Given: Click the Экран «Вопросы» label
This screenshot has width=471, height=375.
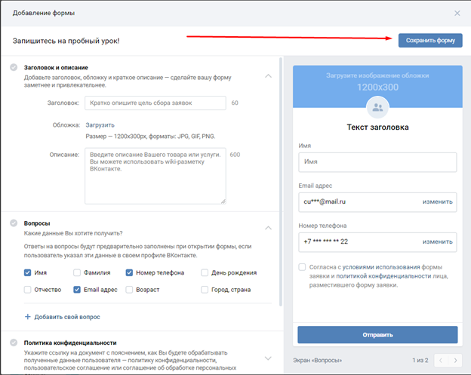Looking at the screenshot, I should click(x=318, y=361).
